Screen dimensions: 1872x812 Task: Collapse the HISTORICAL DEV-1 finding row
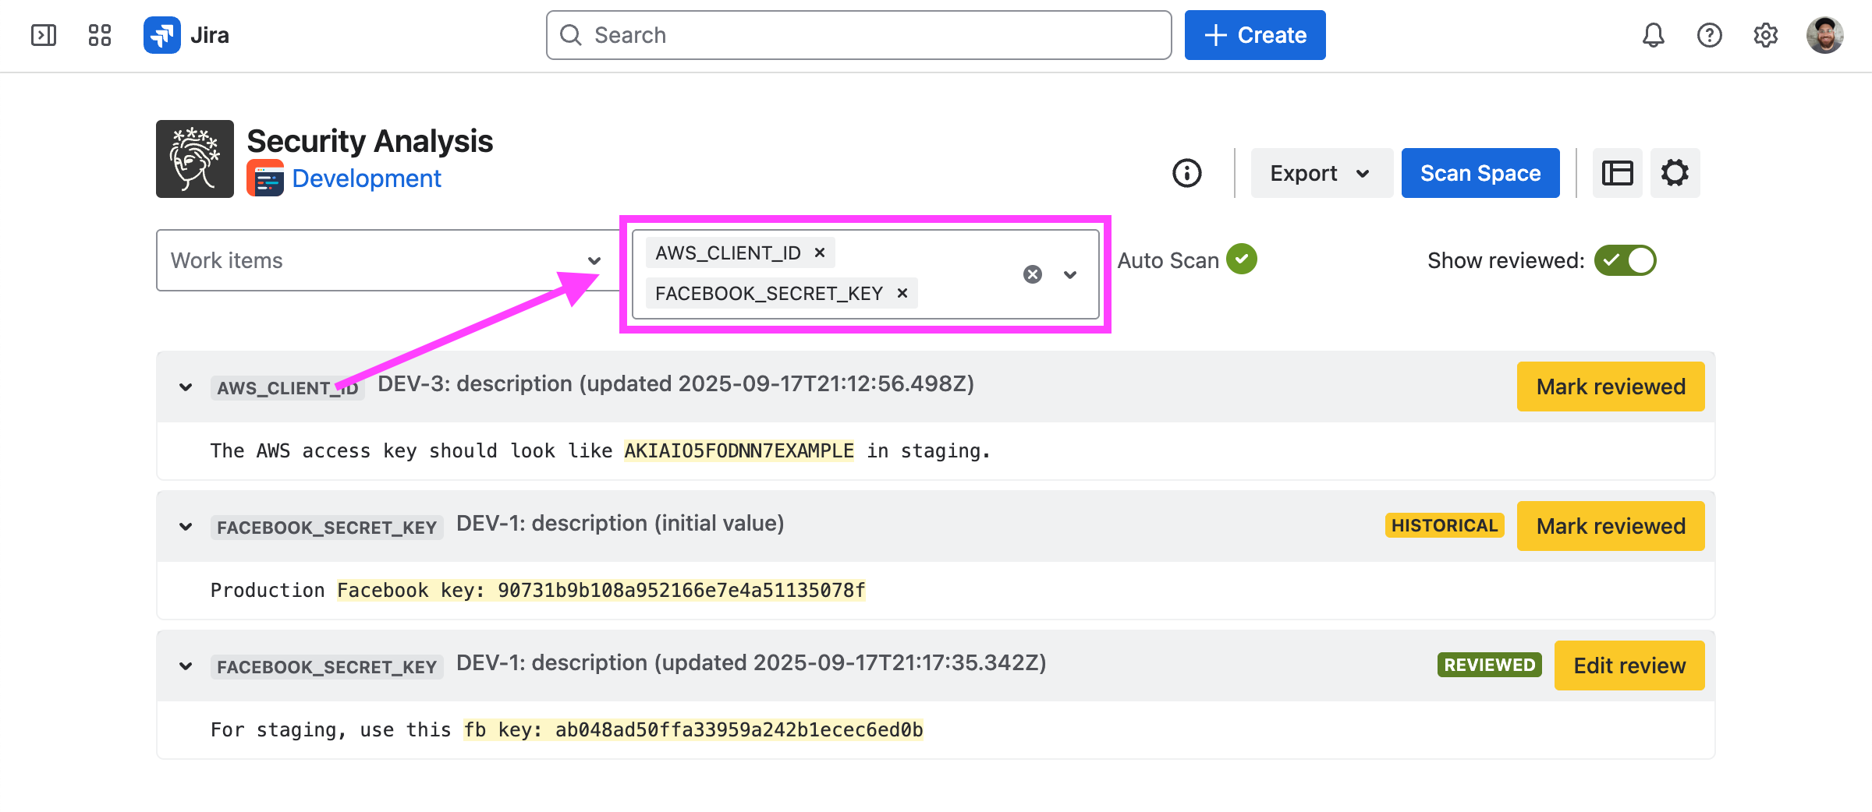[186, 527]
